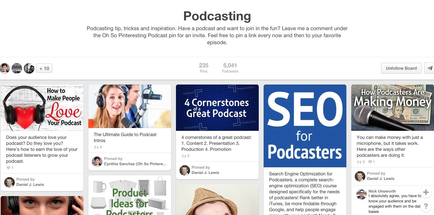Click the floating question mark help button

(426, 206)
